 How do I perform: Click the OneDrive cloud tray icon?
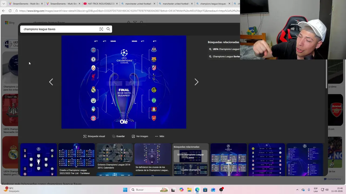[x=303, y=190]
